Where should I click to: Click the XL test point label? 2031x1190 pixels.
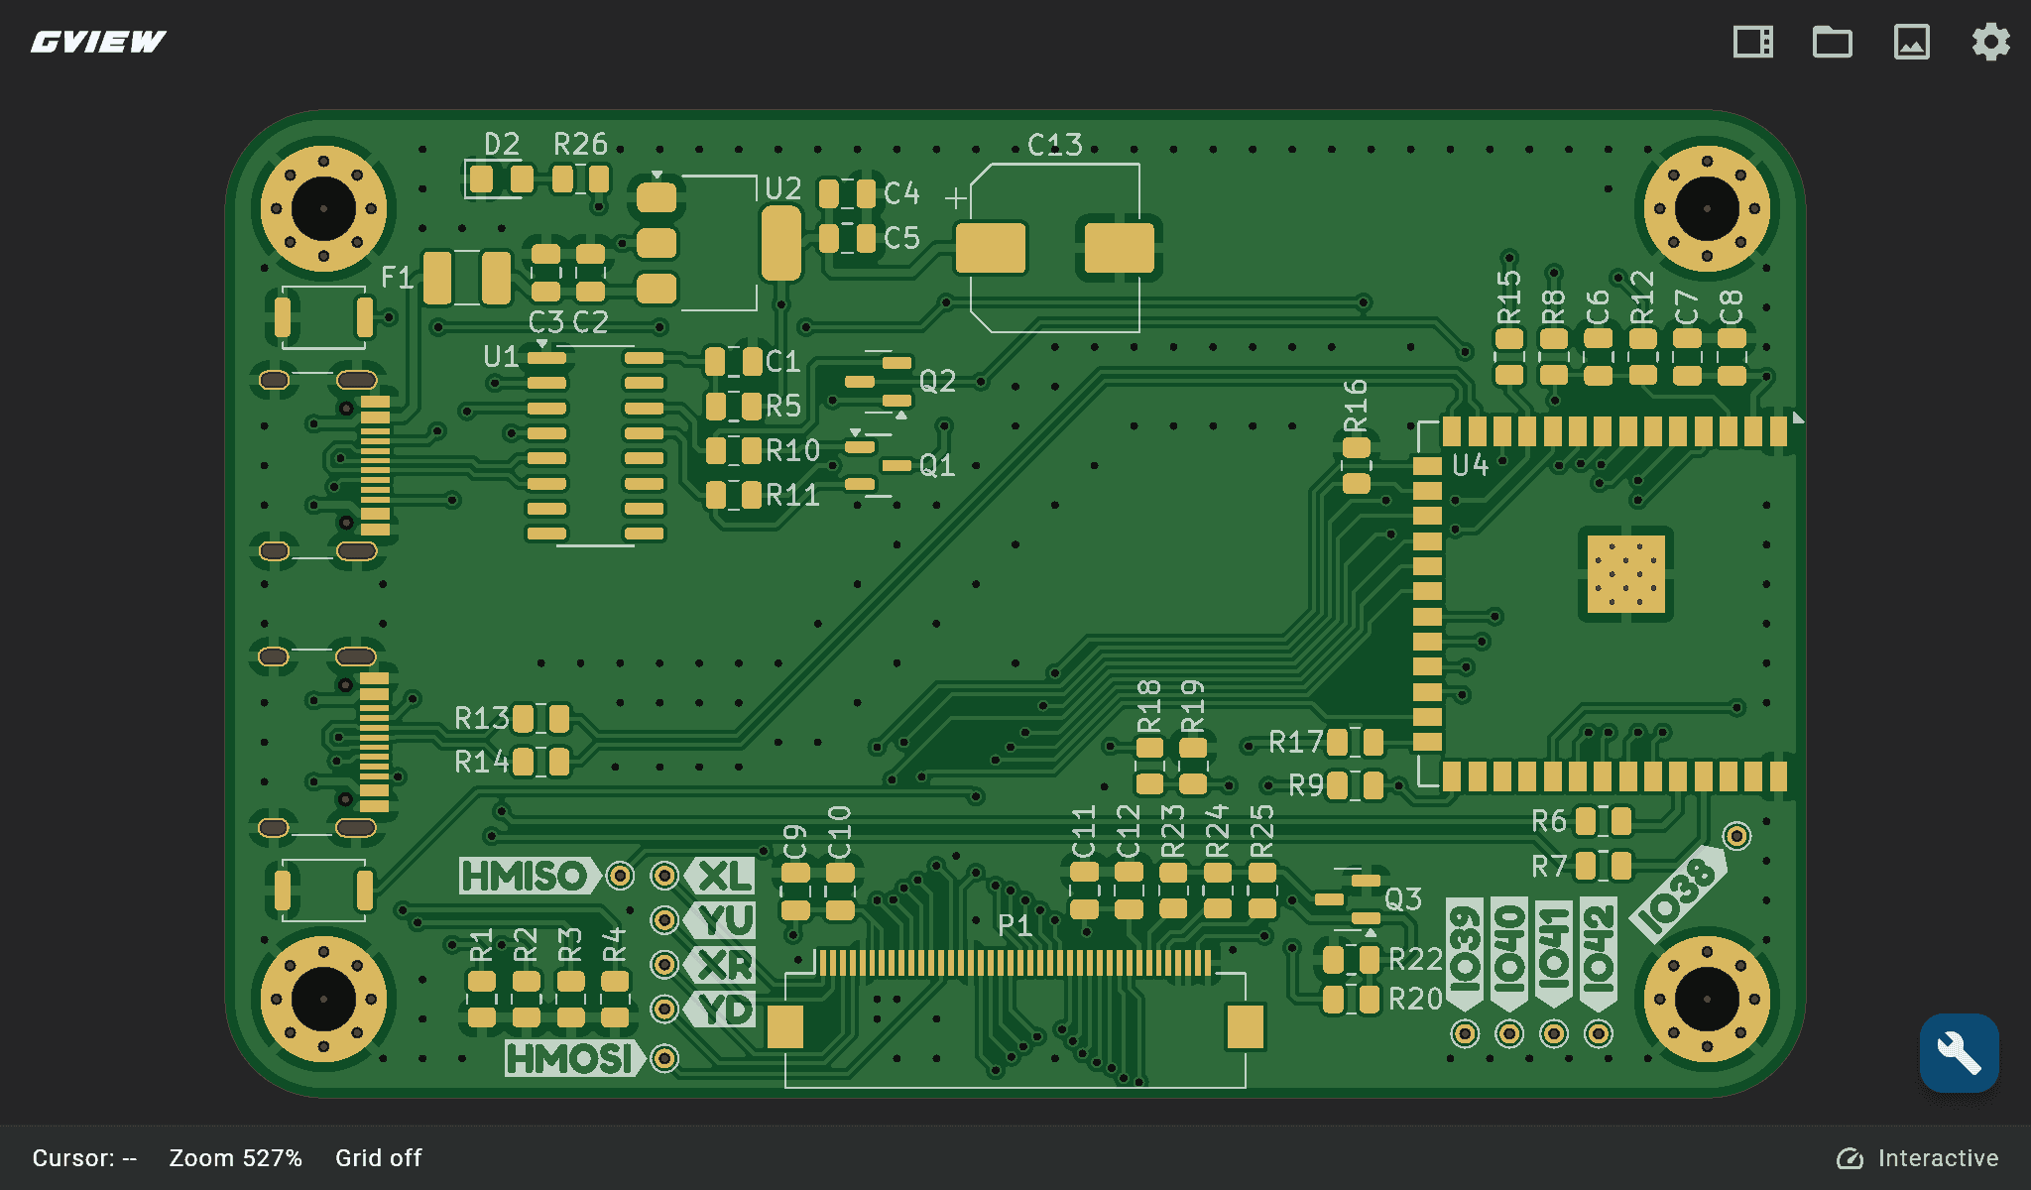pyautogui.click(x=720, y=876)
